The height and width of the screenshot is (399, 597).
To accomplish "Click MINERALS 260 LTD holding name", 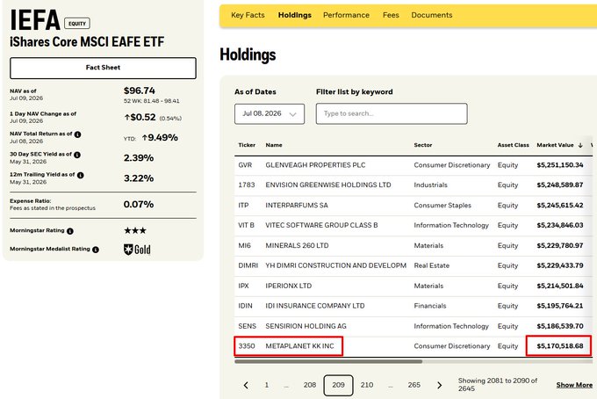I will point(297,245).
